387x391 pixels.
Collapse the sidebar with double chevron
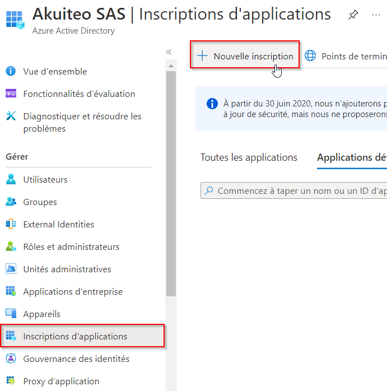click(169, 52)
